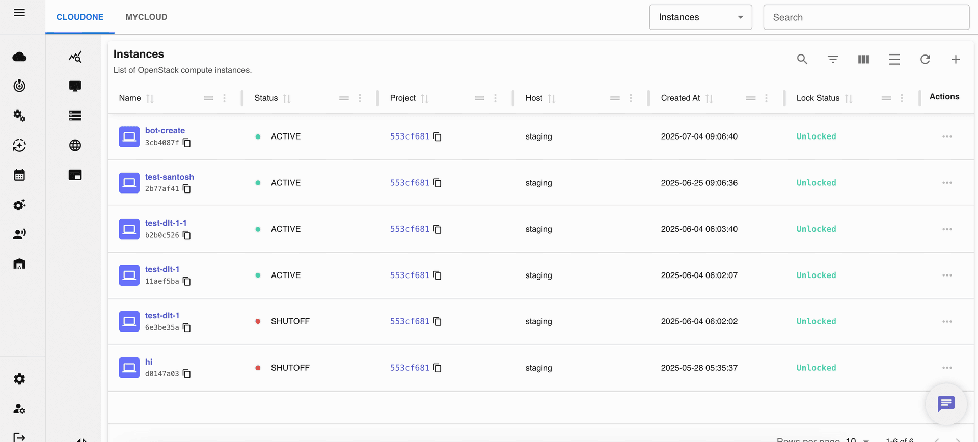
Task: Sort by Created At column
Action: pos(709,98)
